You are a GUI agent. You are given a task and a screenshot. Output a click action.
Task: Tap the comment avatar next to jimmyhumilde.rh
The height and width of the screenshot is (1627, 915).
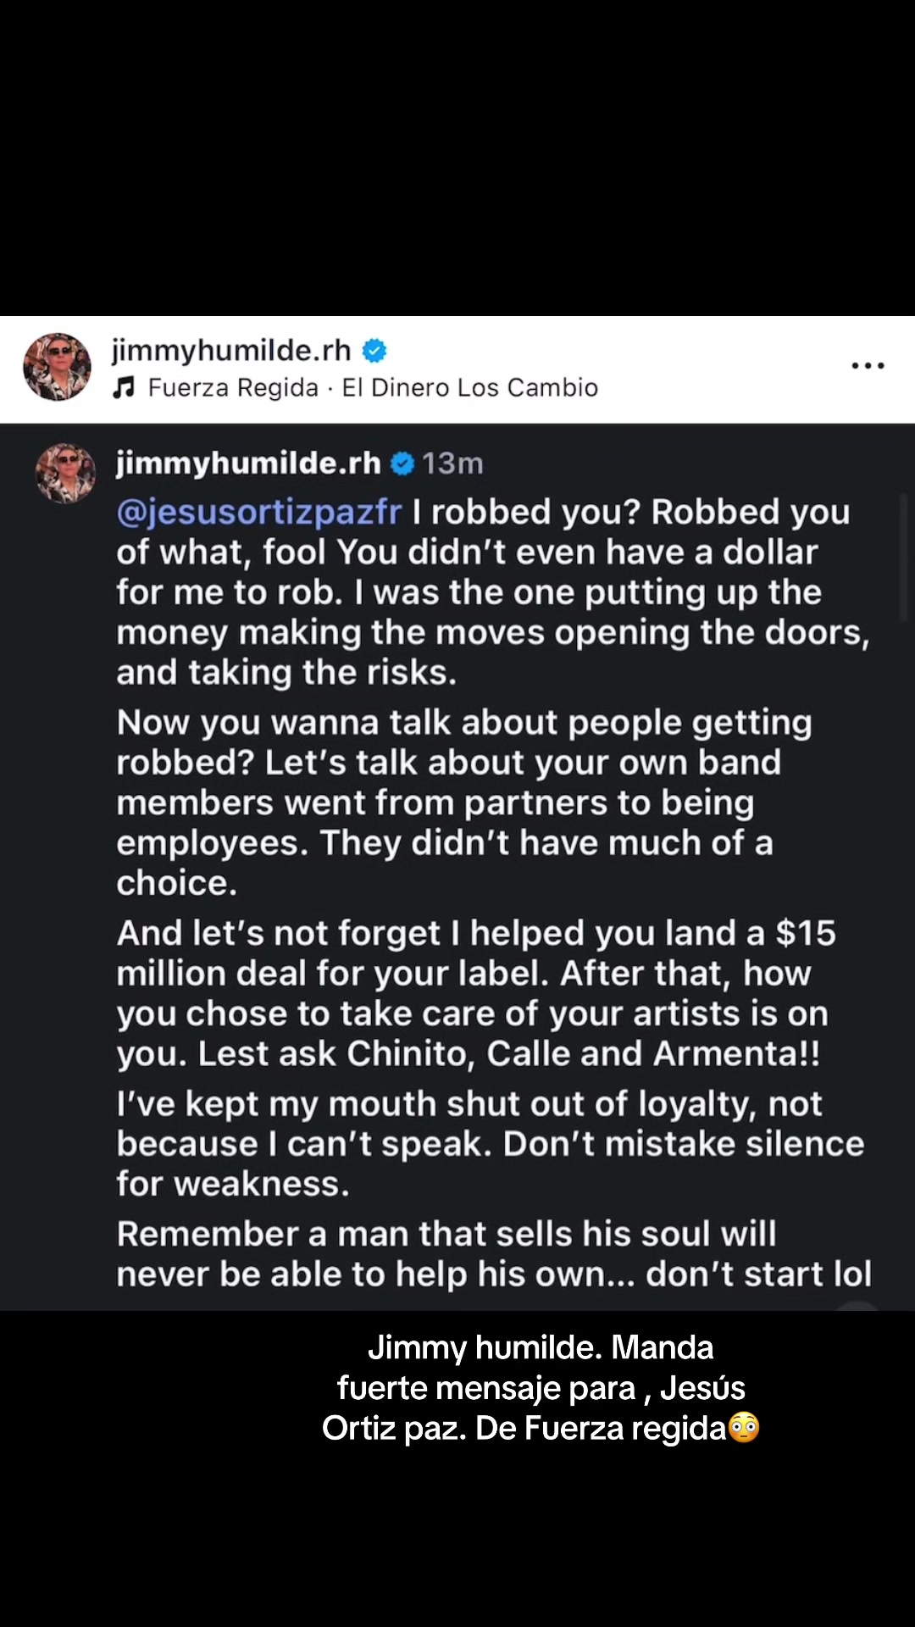coord(65,473)
